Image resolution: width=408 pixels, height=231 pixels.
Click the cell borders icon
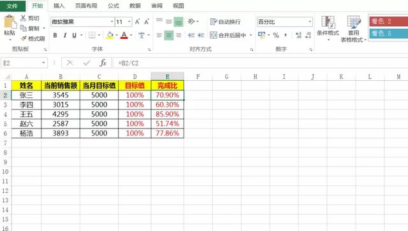(x=92, y=35)
